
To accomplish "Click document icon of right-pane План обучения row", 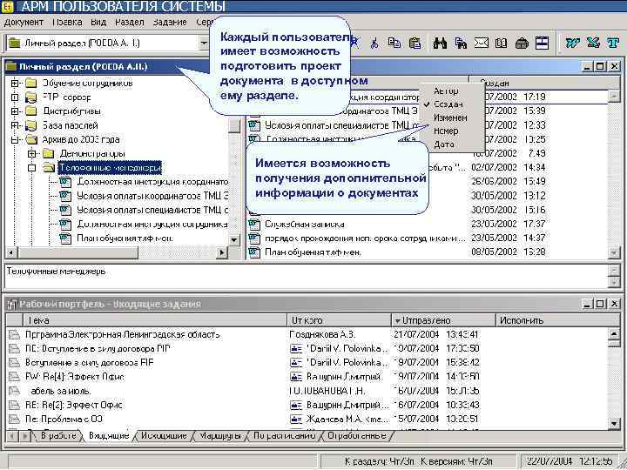I will click(x=254, y=252).
